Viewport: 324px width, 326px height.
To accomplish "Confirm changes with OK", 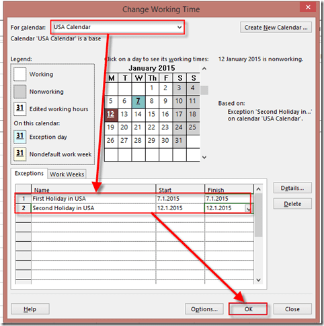I will (248, 309).
